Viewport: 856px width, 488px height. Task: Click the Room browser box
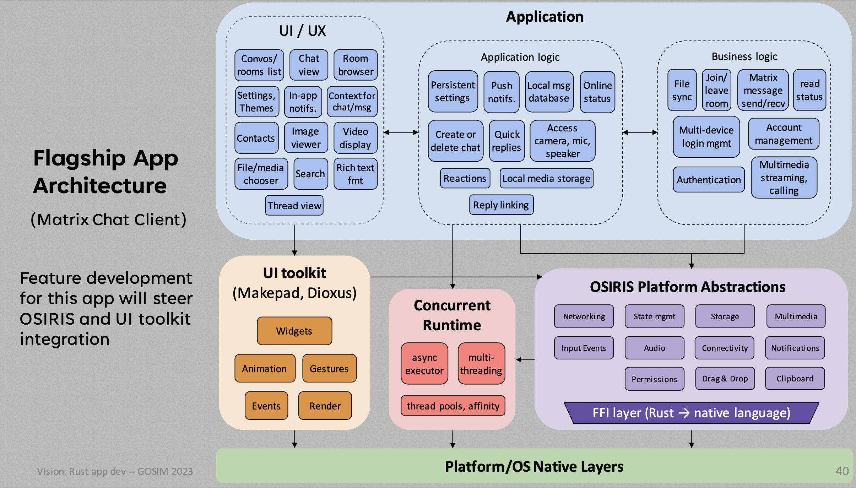click(x=355, y=65)
